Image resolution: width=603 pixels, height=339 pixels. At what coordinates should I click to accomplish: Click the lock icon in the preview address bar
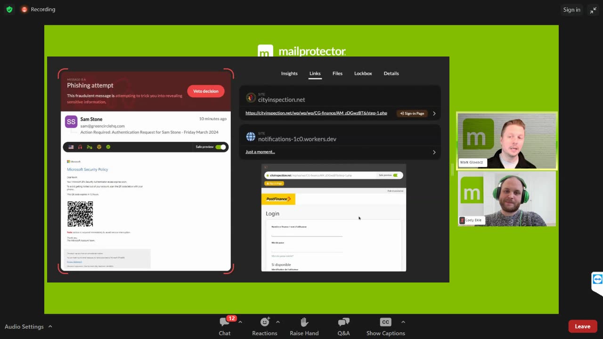pos(267,175)
